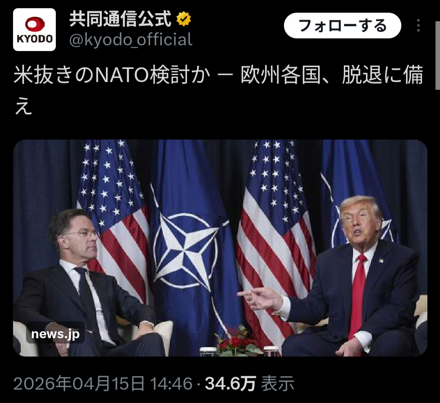Image resolution: width=440 pixels, height=403 pixels.
Task: Open the three-dot more options menu
Action: pyautogui.click(x=418, y=26)
